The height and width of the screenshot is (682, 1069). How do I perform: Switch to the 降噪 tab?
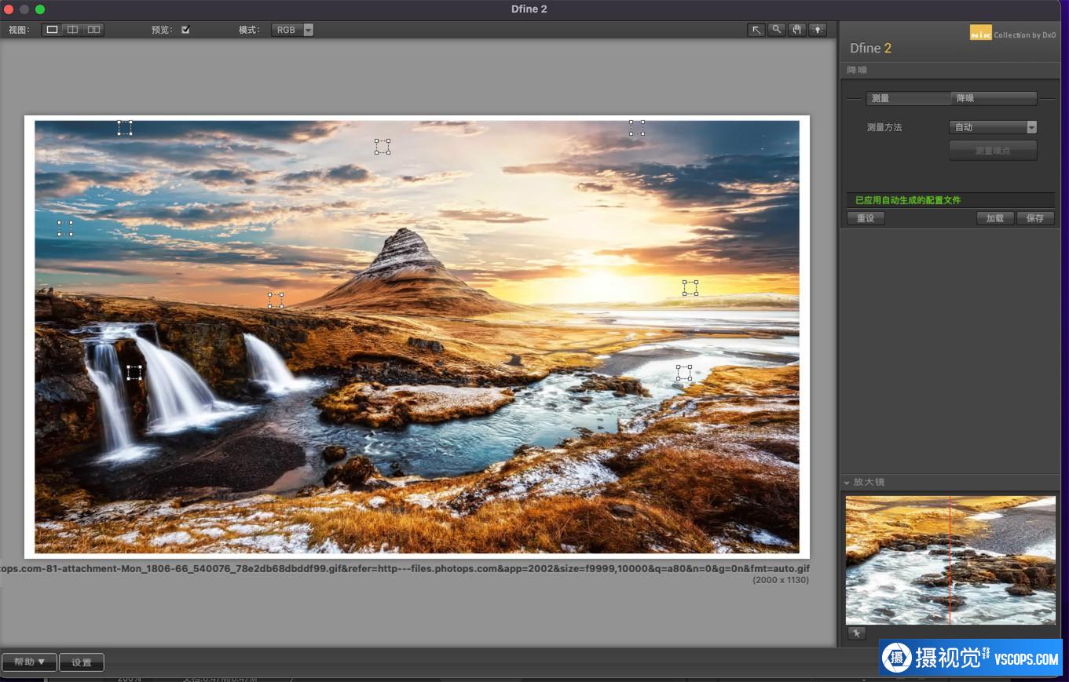[994, 98]
